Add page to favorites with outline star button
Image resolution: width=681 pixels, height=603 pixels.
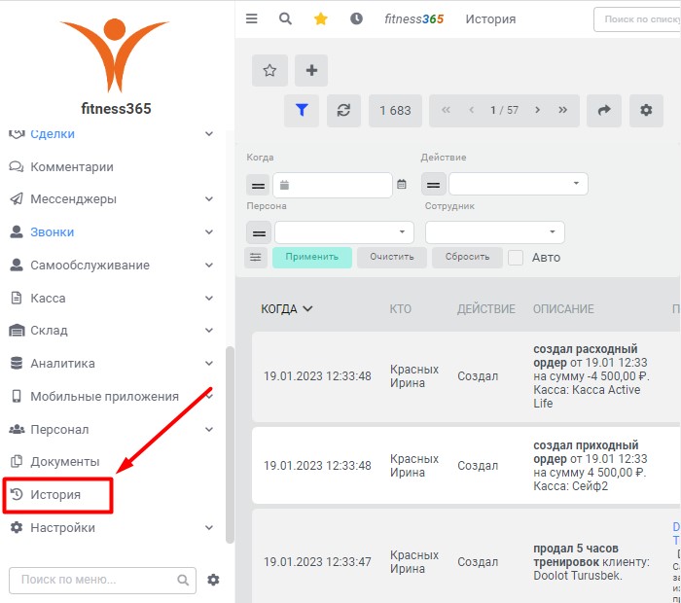click(269, 70)
